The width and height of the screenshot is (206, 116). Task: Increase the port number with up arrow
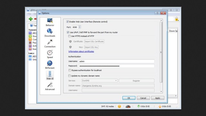click(x=80, y=26)
